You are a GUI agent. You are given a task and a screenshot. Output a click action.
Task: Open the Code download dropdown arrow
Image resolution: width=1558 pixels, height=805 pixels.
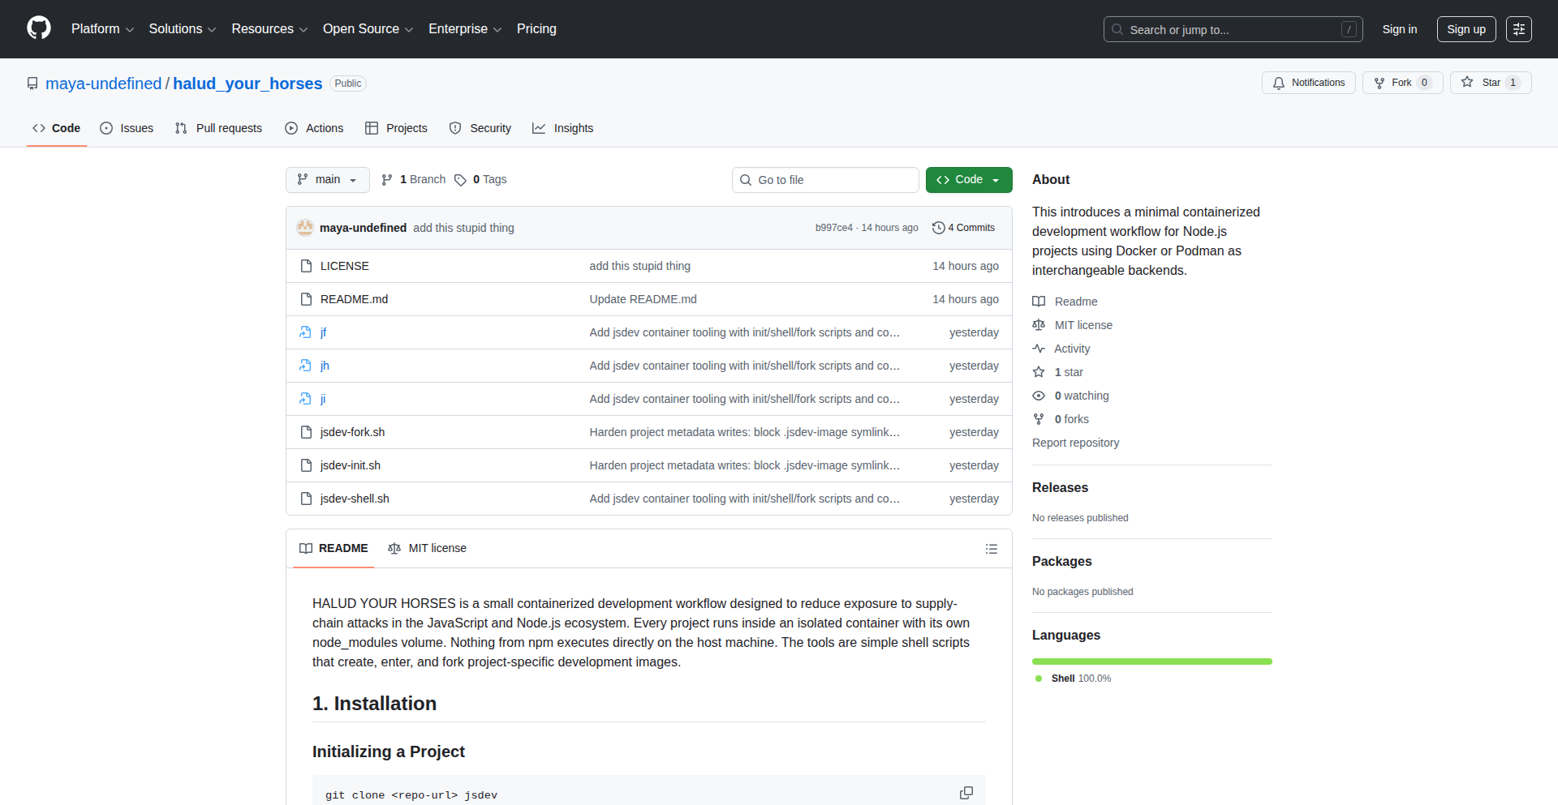(996, 179)
